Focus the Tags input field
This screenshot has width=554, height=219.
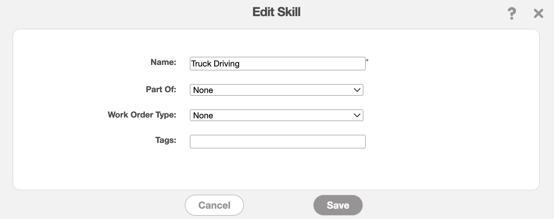pyautogui.click(x=277, y=141)
